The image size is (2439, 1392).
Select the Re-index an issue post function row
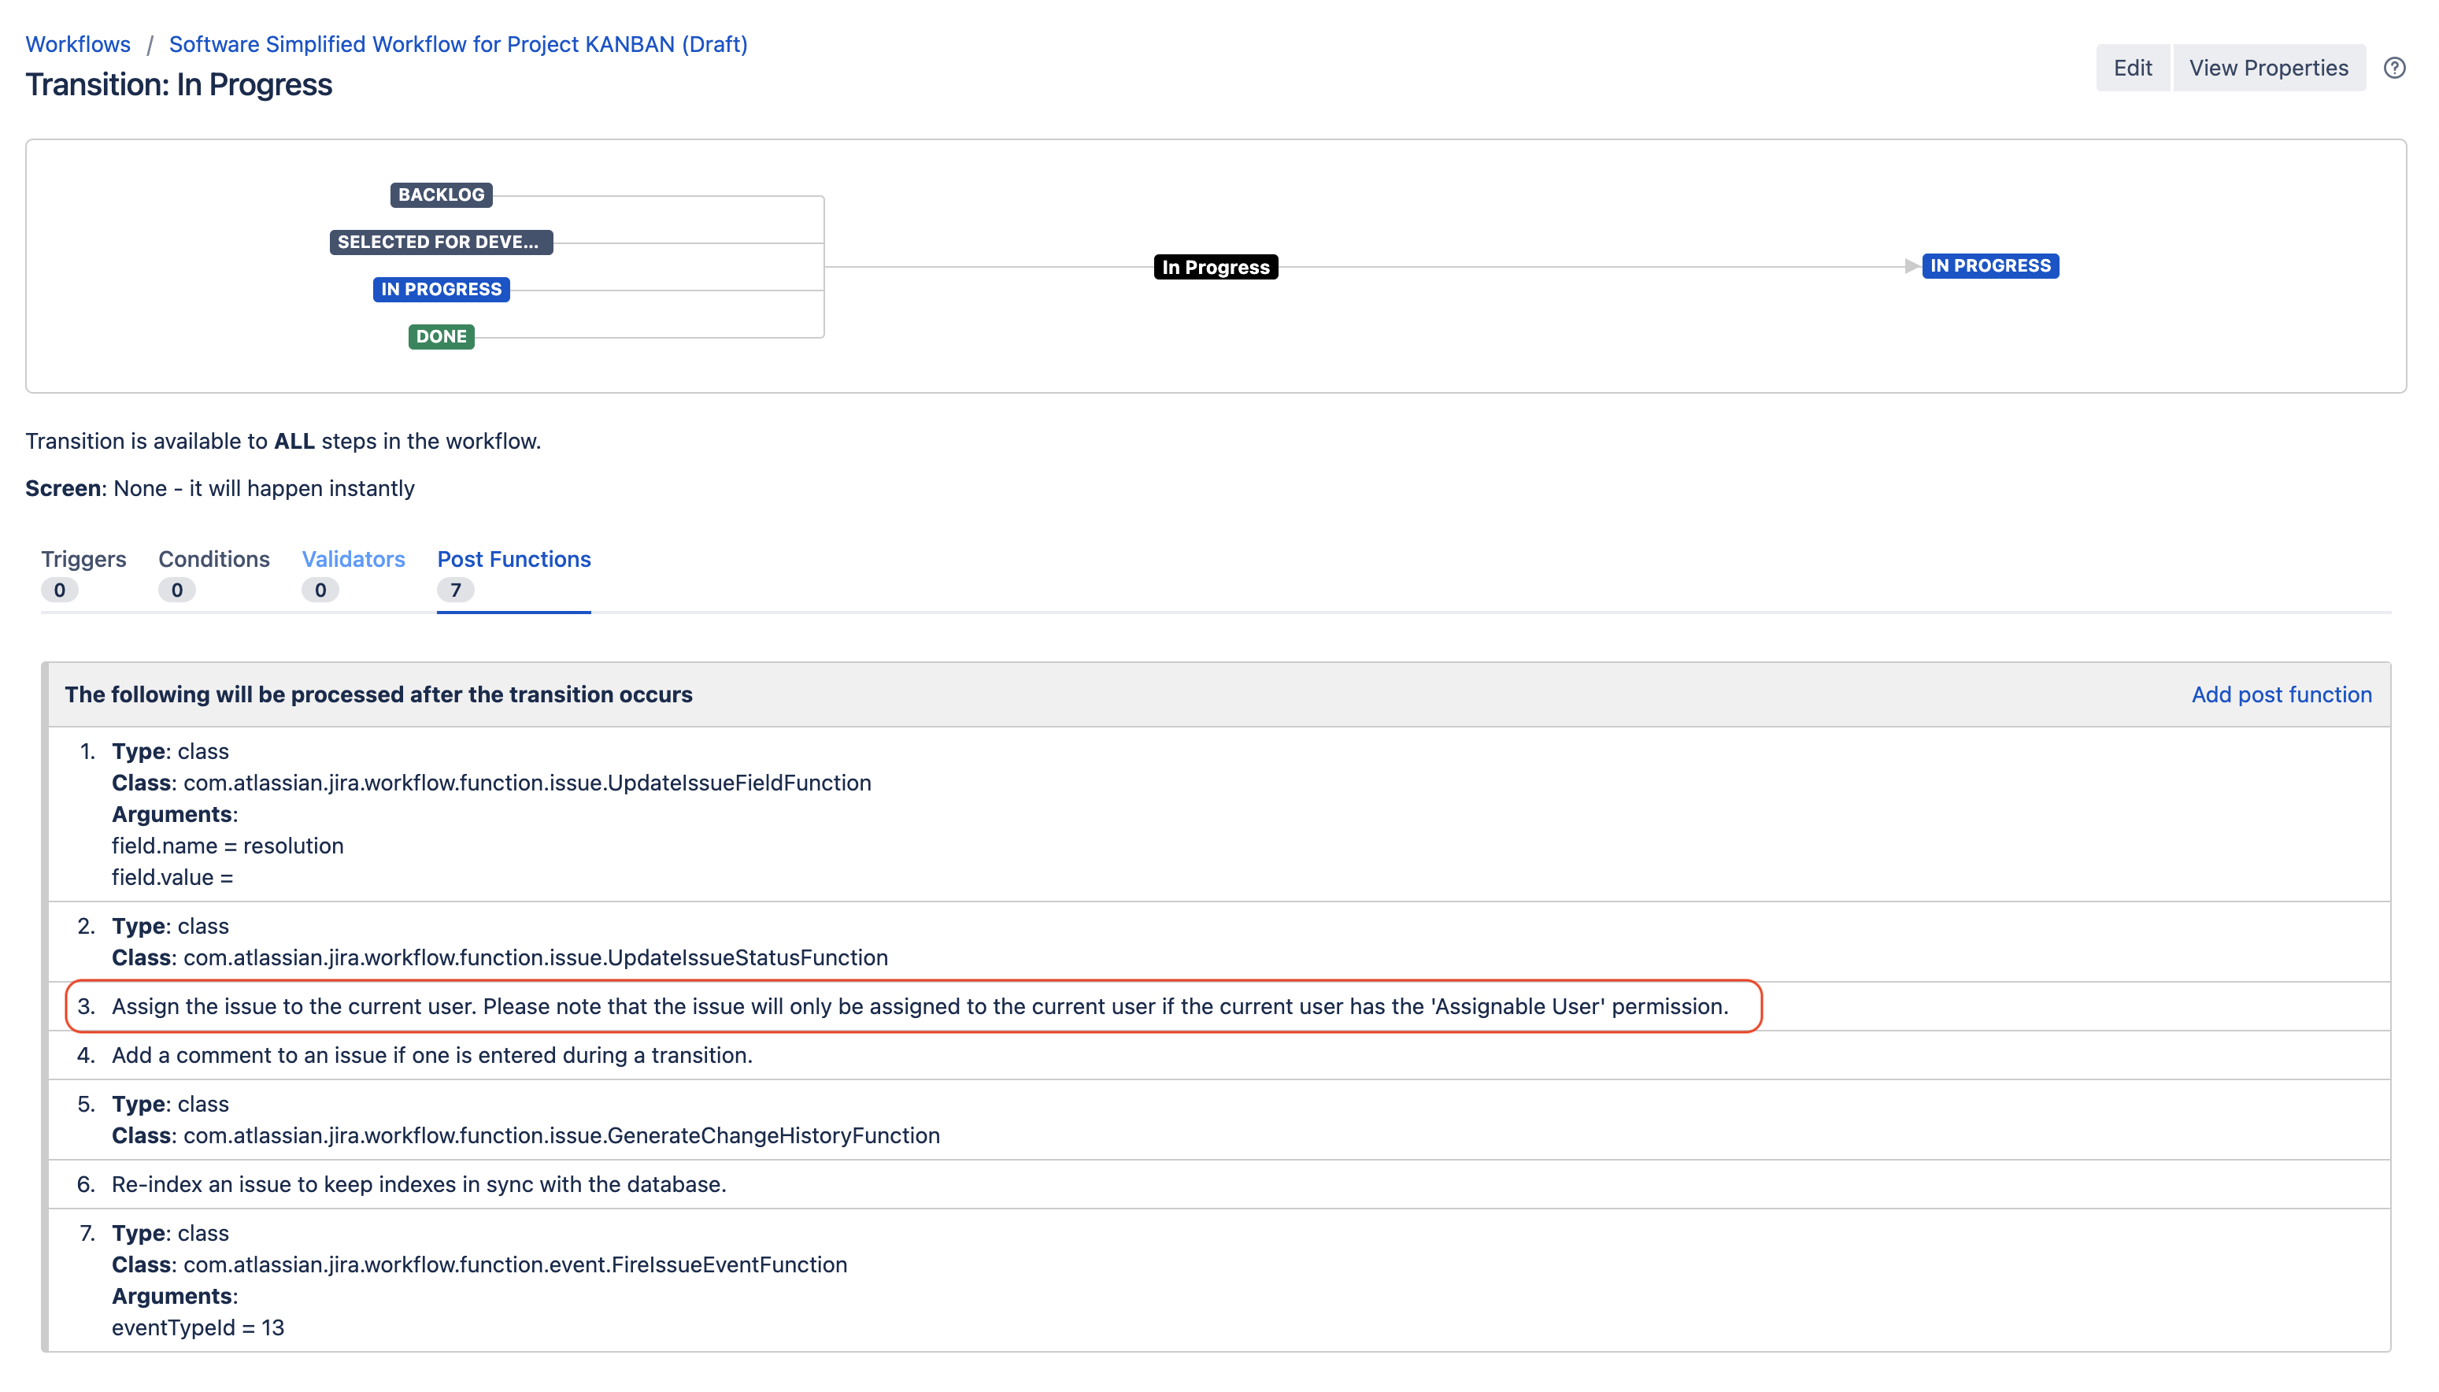click(419, 1184)
